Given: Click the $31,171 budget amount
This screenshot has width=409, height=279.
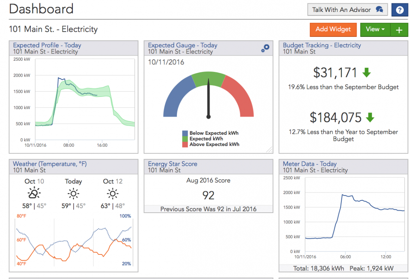Looking at the screenshot, I should [x=335, y=73].
